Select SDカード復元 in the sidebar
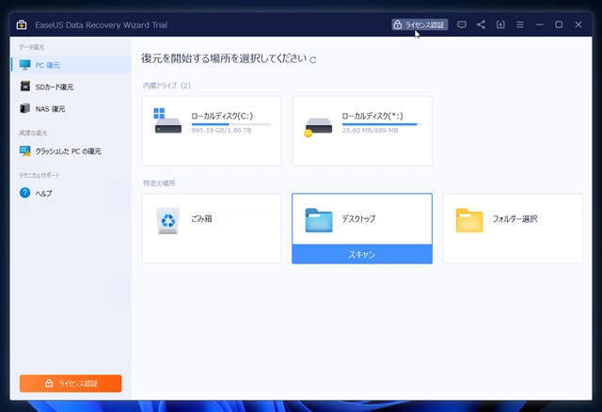The image size is (602, 412). coord(71,87)
